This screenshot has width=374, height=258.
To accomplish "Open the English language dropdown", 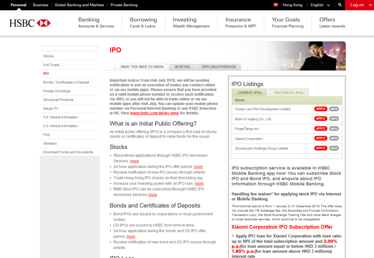I will pyautogui.click(x=320, y=5).
